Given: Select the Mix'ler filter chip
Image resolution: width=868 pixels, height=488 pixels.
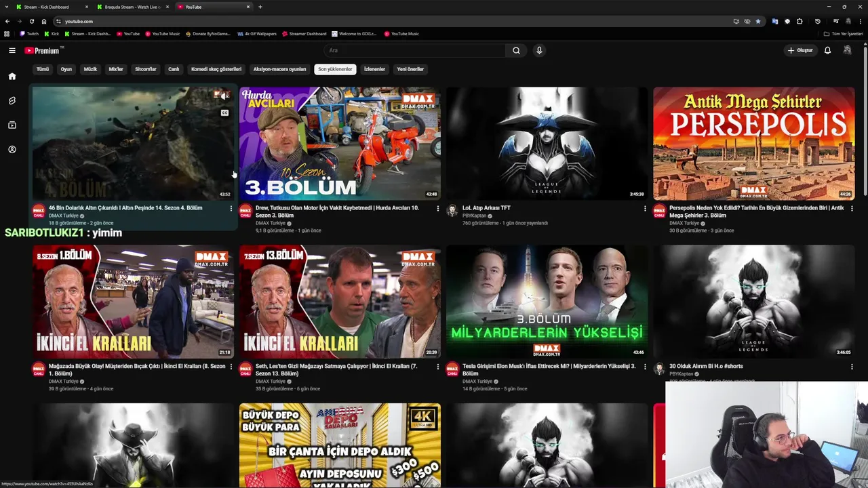Looking at the screenshot, I should click(116, 69).
